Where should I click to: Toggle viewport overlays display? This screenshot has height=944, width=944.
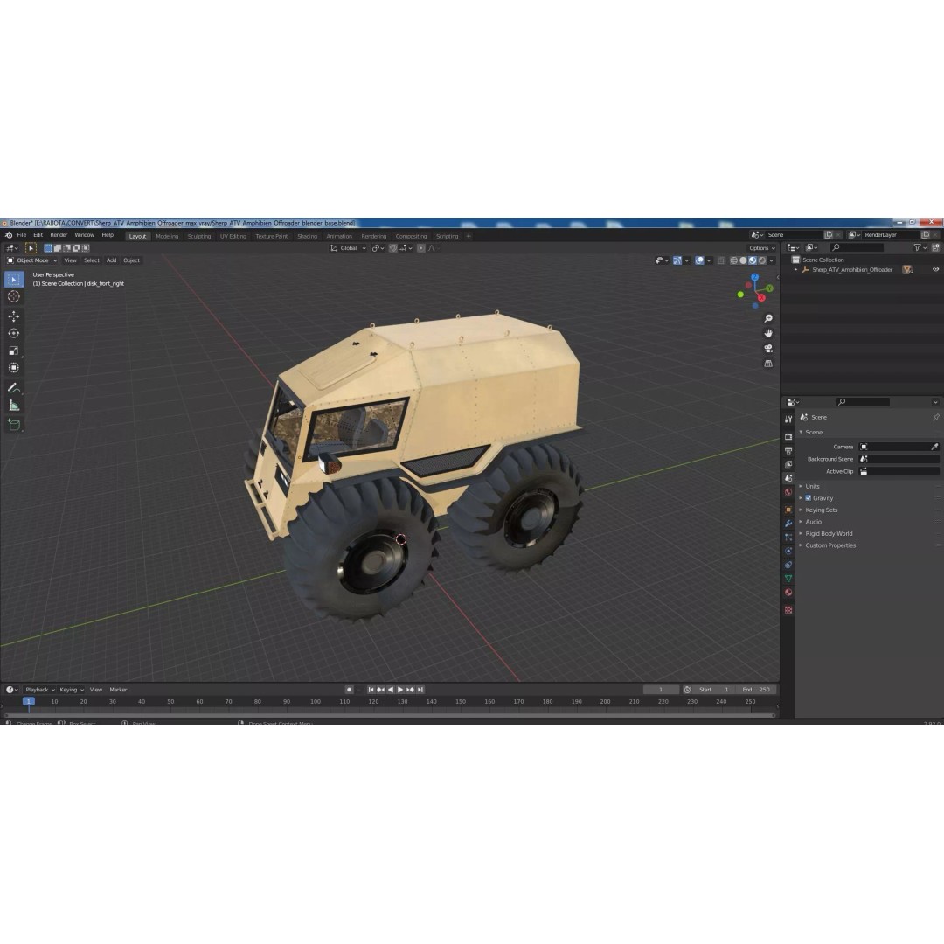tap(699, 260)
